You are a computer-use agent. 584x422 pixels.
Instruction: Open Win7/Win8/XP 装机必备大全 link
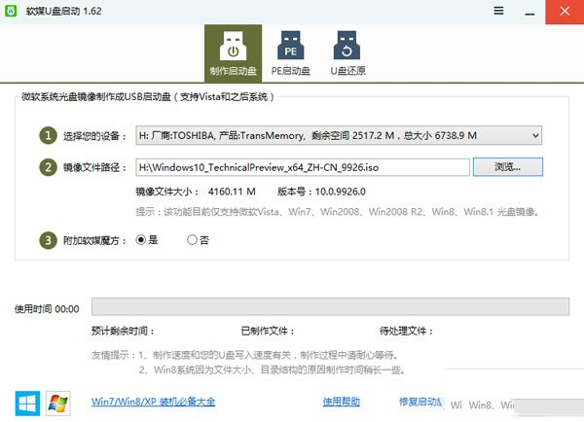pyautogui.click(x=153, y=402)
